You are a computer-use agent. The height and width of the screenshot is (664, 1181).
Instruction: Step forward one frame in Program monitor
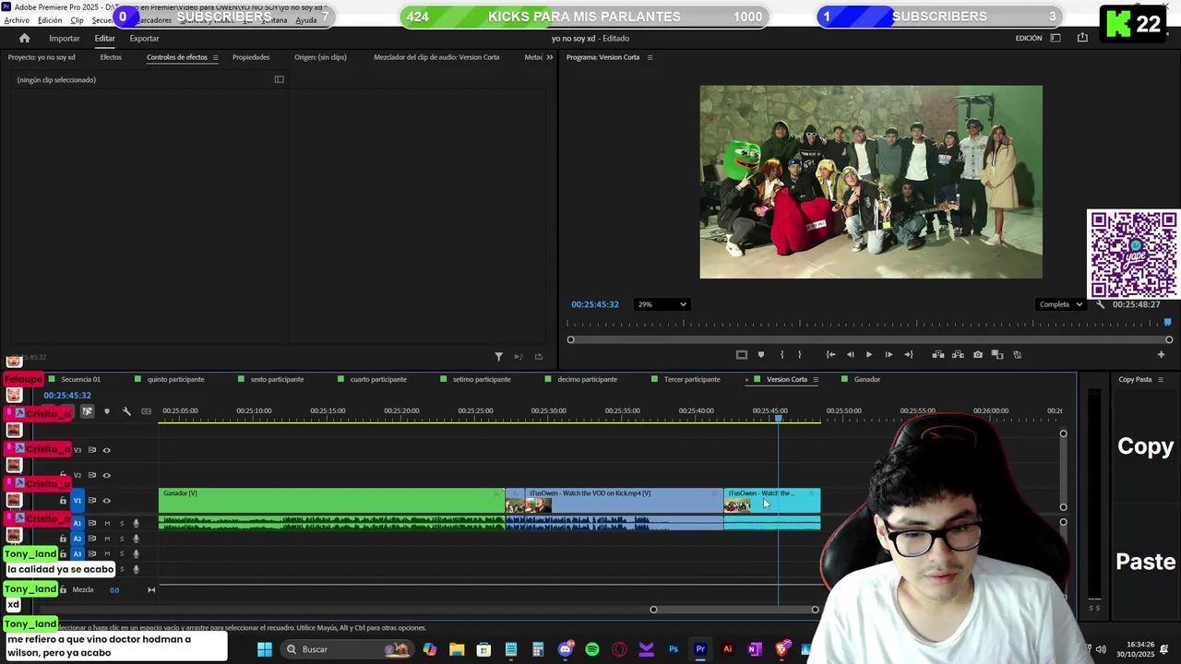pos(889,355)
